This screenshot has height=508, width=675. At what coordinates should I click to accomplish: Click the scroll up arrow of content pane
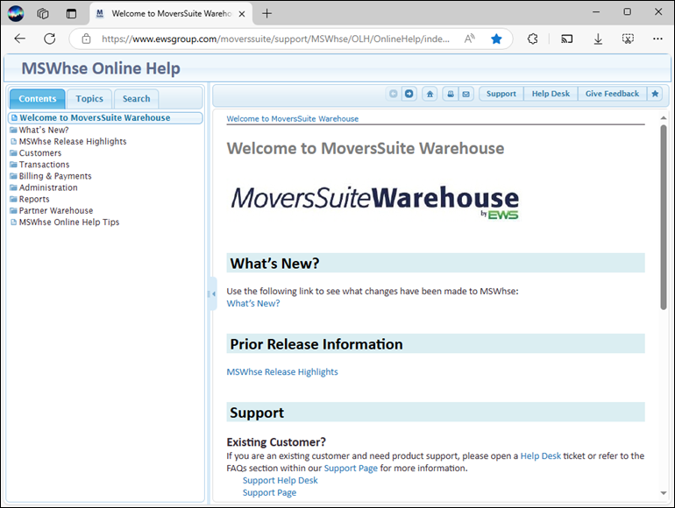click(x=664, y=118)
